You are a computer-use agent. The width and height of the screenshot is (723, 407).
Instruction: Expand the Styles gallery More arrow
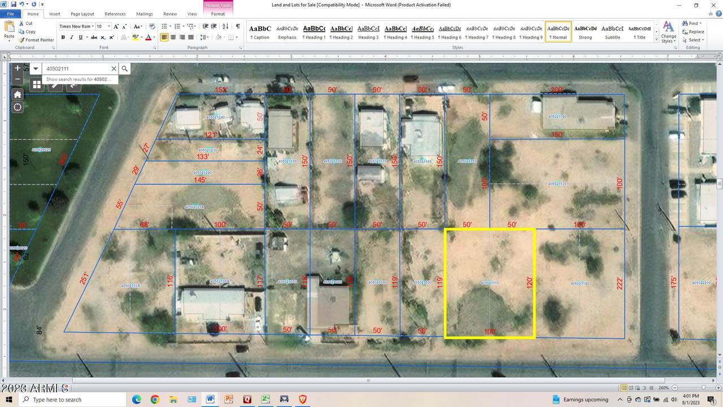(656, 40)
